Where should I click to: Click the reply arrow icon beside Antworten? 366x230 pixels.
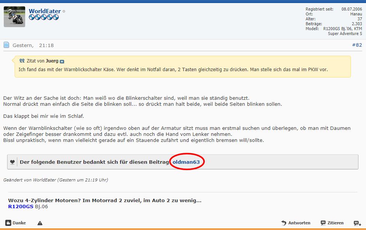284,223
